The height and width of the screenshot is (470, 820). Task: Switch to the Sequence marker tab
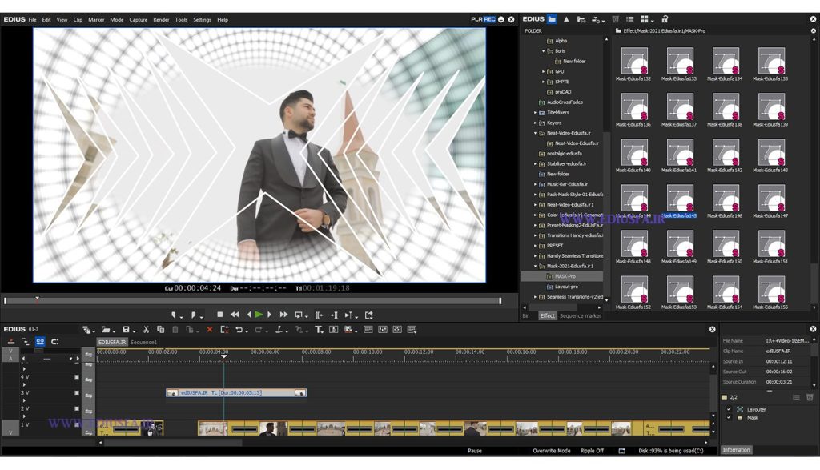580,315
